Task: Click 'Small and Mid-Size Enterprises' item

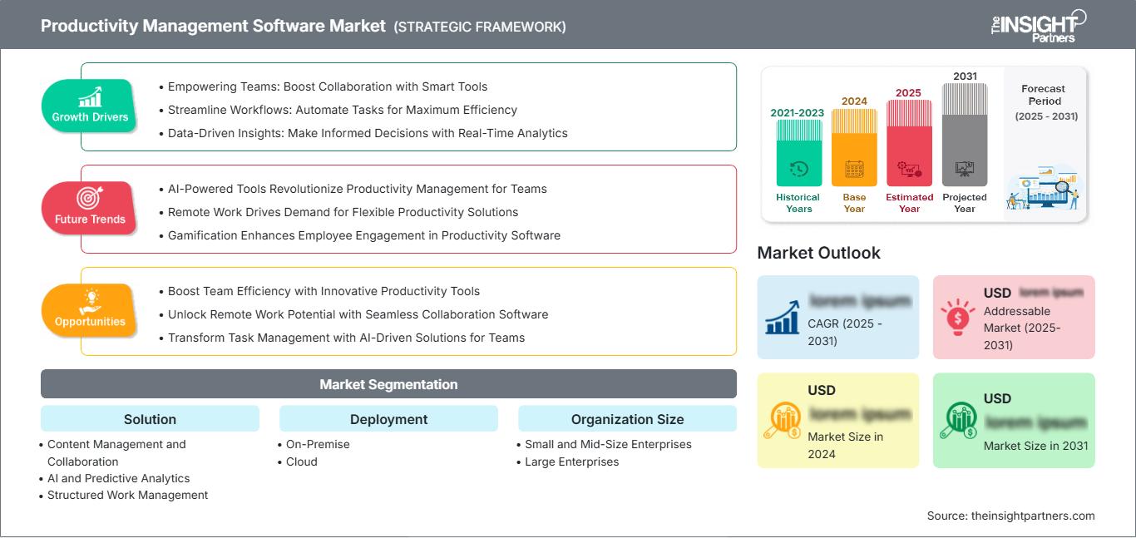Action: (x=608, y=444)
